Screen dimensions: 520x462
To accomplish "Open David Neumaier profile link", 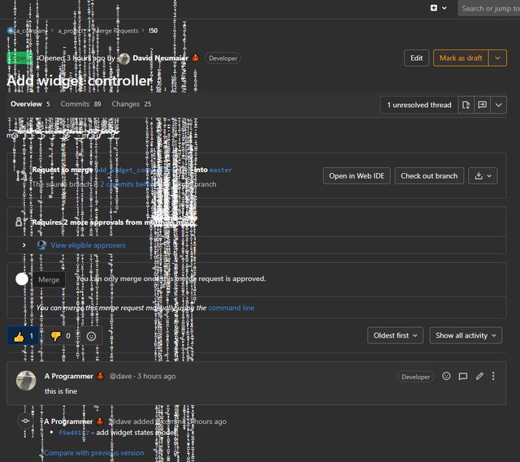I will click(160, 58).
